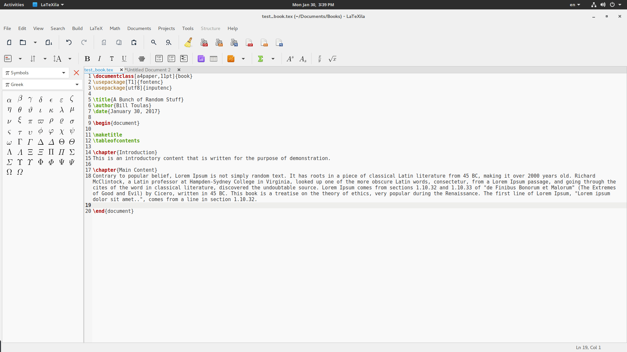627x352 pixels.
Task: Insert the upright capital Gamma symbol
Action: [20, 142]
